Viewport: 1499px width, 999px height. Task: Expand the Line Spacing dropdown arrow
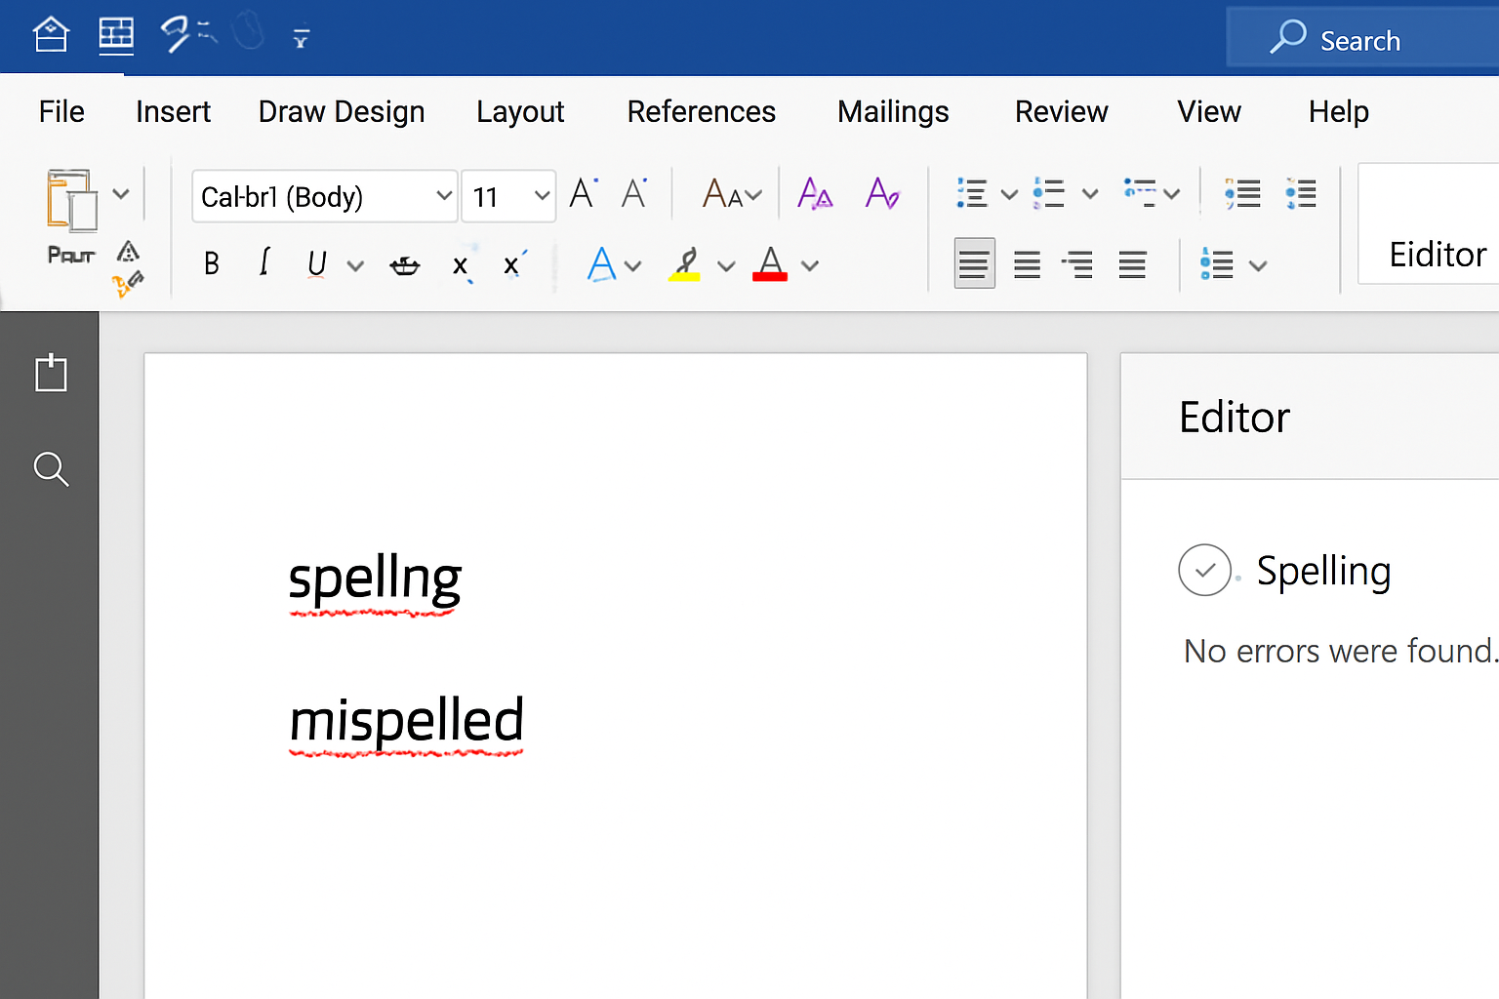[1258, 265]
